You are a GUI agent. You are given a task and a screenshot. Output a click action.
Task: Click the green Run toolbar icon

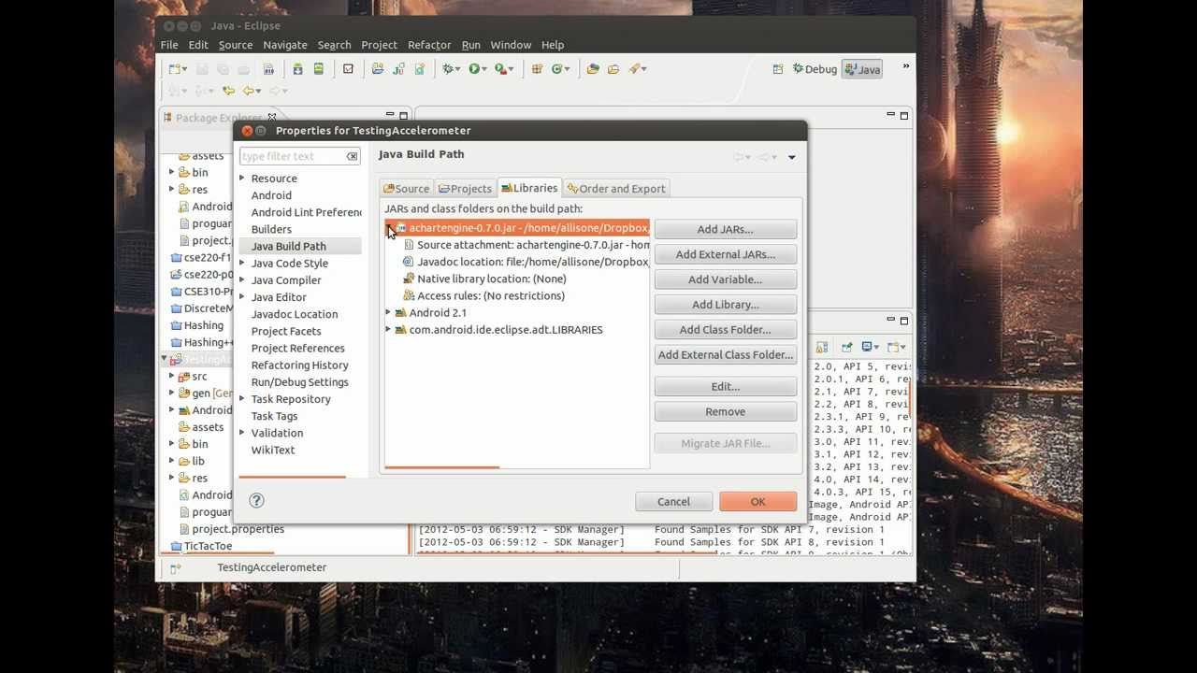point(474,68)
